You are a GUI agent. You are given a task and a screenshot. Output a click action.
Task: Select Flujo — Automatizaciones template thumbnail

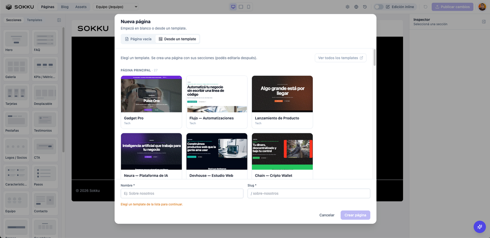pyautogui.click(x=217, y=94)
